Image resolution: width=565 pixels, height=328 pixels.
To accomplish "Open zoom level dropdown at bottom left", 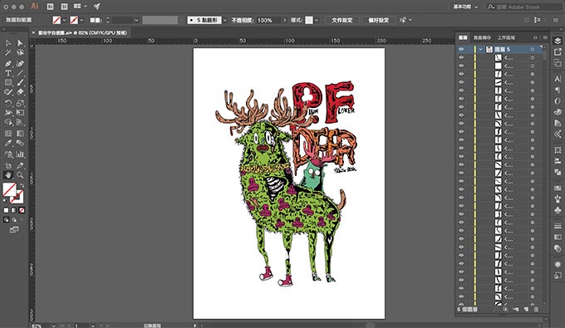I will click(x=54, y=326).
